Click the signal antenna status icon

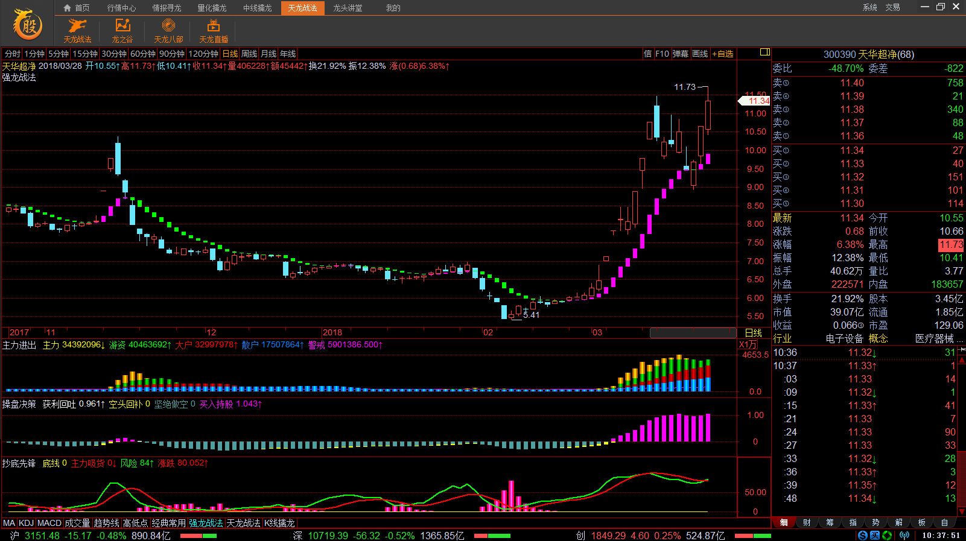904,536
